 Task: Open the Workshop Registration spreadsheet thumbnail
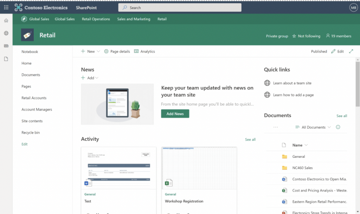(199, 168)
